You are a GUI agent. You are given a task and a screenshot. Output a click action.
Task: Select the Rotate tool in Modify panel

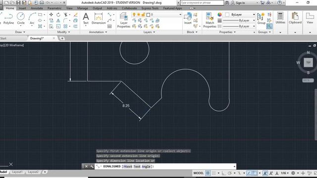coord(58,14)
